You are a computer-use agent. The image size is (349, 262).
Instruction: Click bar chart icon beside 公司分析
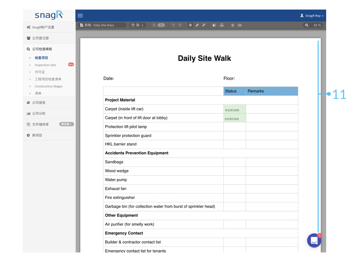(x=29, y=113)
